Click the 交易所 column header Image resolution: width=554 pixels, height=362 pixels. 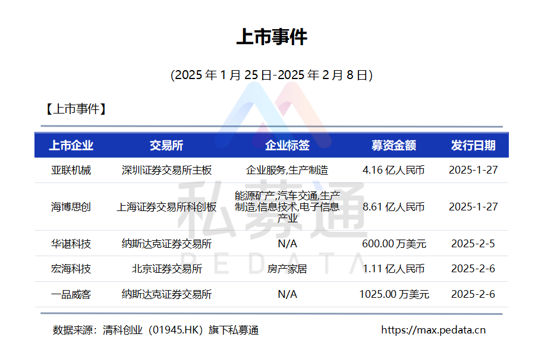166,145
